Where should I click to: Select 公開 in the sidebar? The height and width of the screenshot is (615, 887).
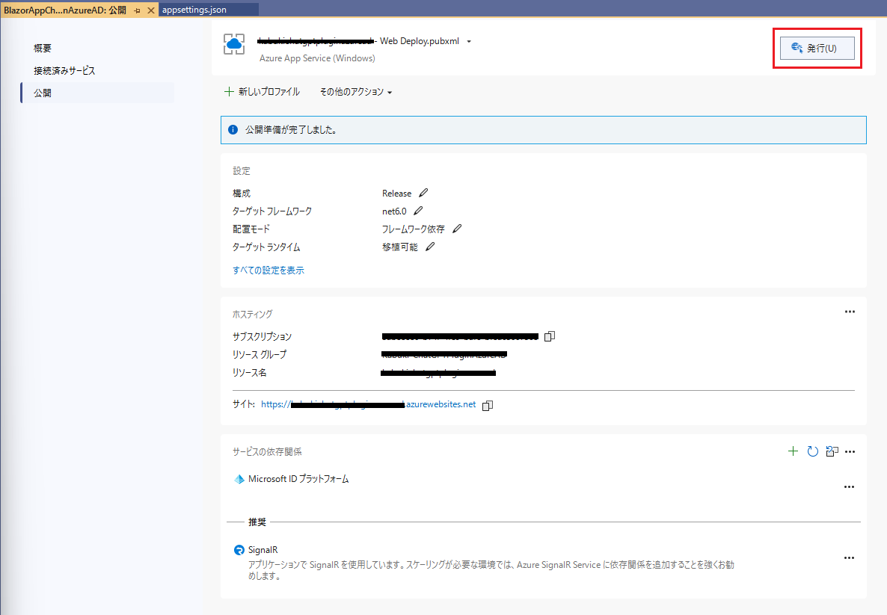(x=97, y=93)
